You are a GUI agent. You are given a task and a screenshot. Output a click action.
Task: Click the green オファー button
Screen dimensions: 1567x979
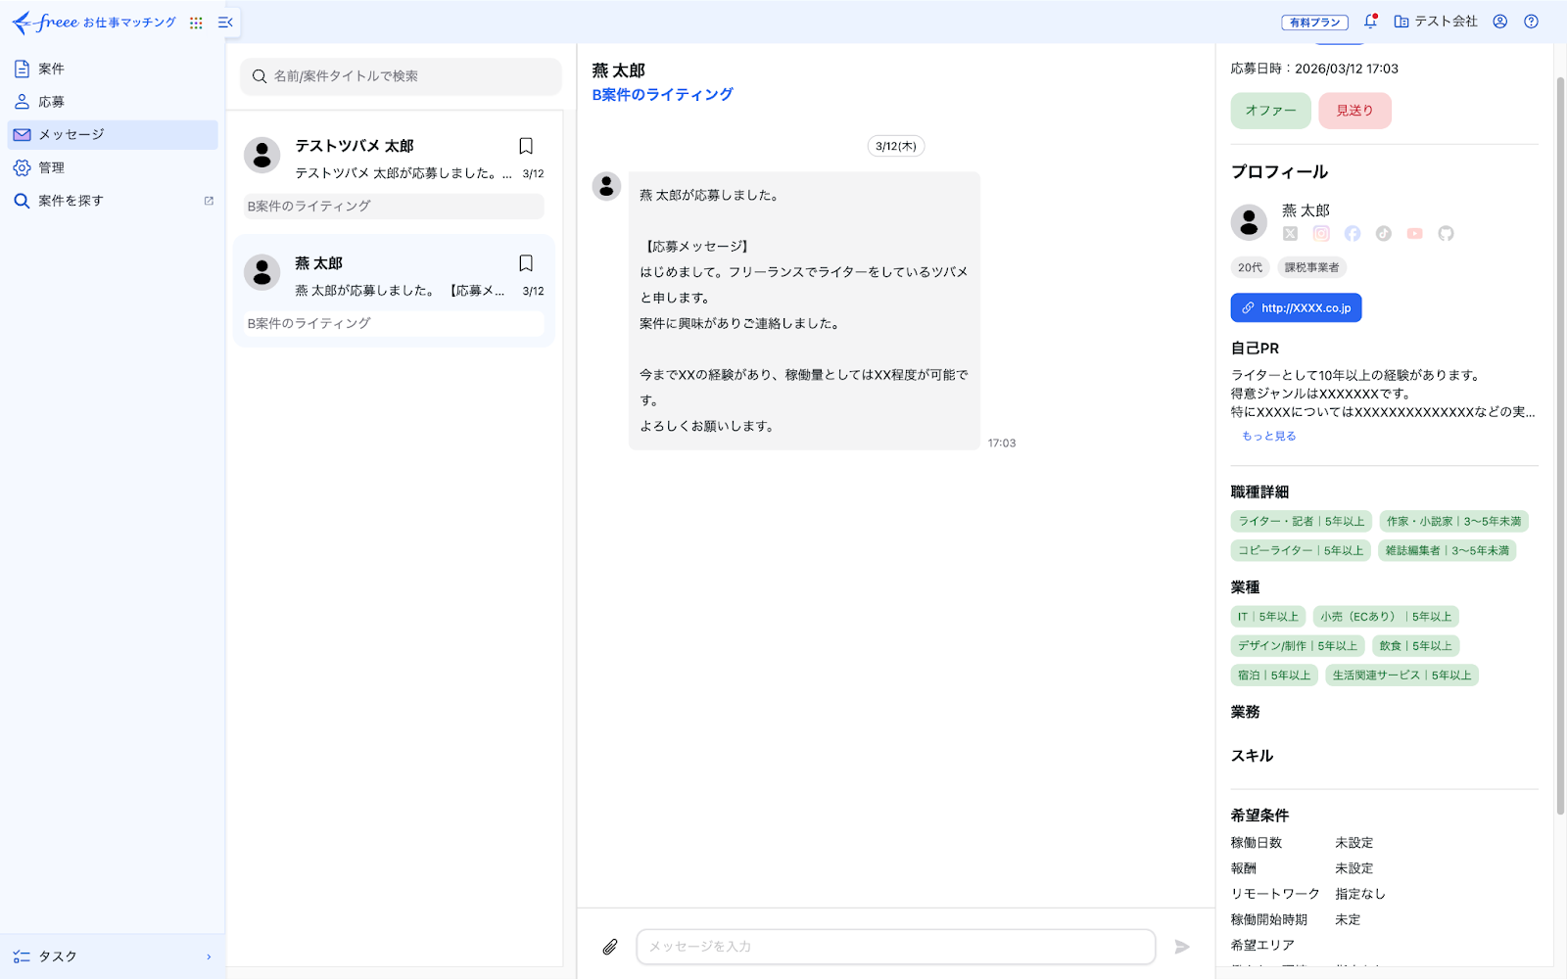point(1270,111)
